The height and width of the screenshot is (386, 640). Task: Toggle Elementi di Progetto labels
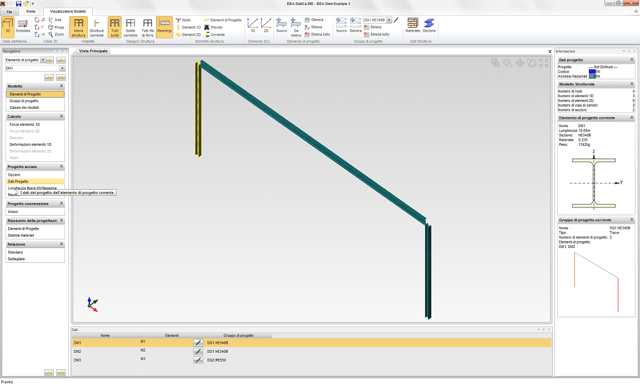(x=223, y=19)
